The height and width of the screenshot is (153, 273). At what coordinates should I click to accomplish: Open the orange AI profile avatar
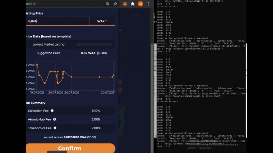pyautogui.click(x=140, y=4)
